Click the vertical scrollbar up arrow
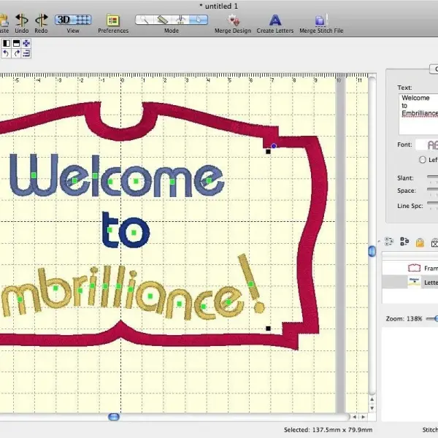The image size is (438, 438). point(372,400)
